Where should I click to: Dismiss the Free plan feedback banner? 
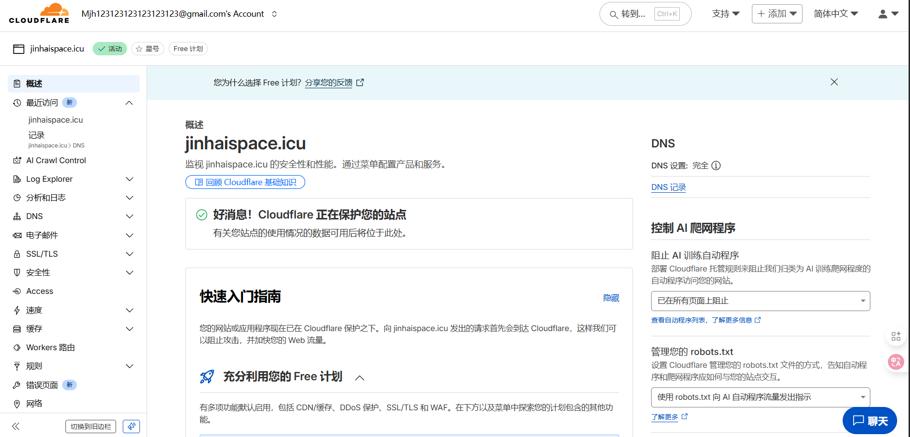click(834, 82)
